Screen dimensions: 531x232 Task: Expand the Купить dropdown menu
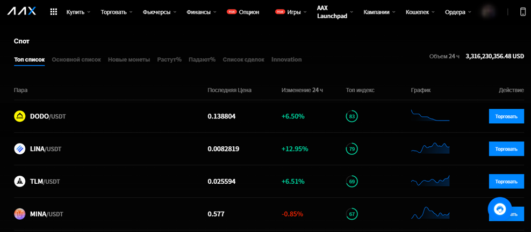78,12
